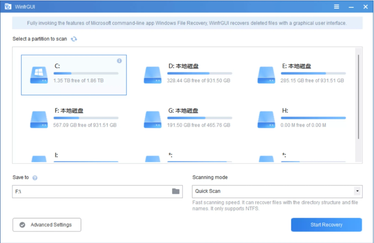
Task: Open the hamburger menu in title bar
Action: coord(336,6)
